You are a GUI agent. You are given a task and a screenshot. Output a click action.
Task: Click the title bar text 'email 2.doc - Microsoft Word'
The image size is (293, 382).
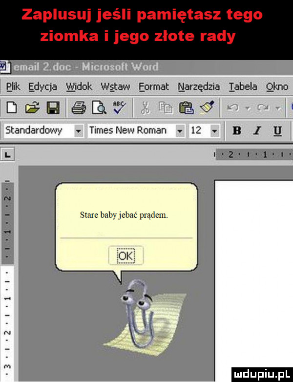(x=86, y=67)
